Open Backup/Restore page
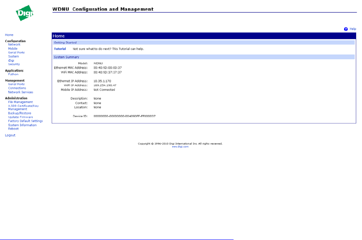Viewport: 362px width, 240px height. [x=20, y=113]
